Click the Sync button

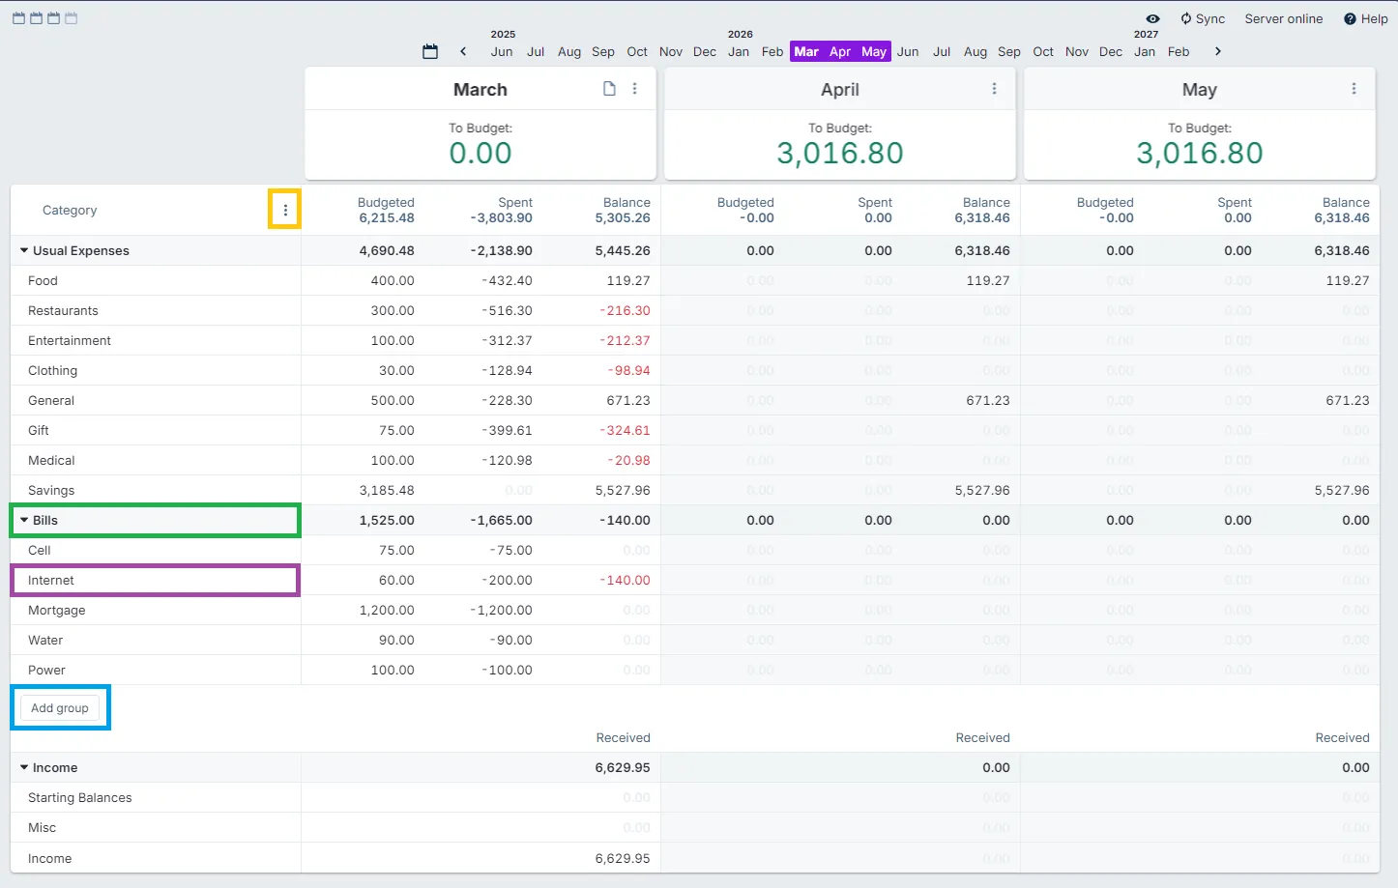(x=1202, y=18)
